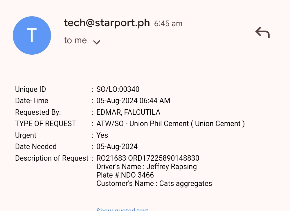Open sender's blue T avatar
The width and height of the screenshot is (290, 211).
pos(32,35)
